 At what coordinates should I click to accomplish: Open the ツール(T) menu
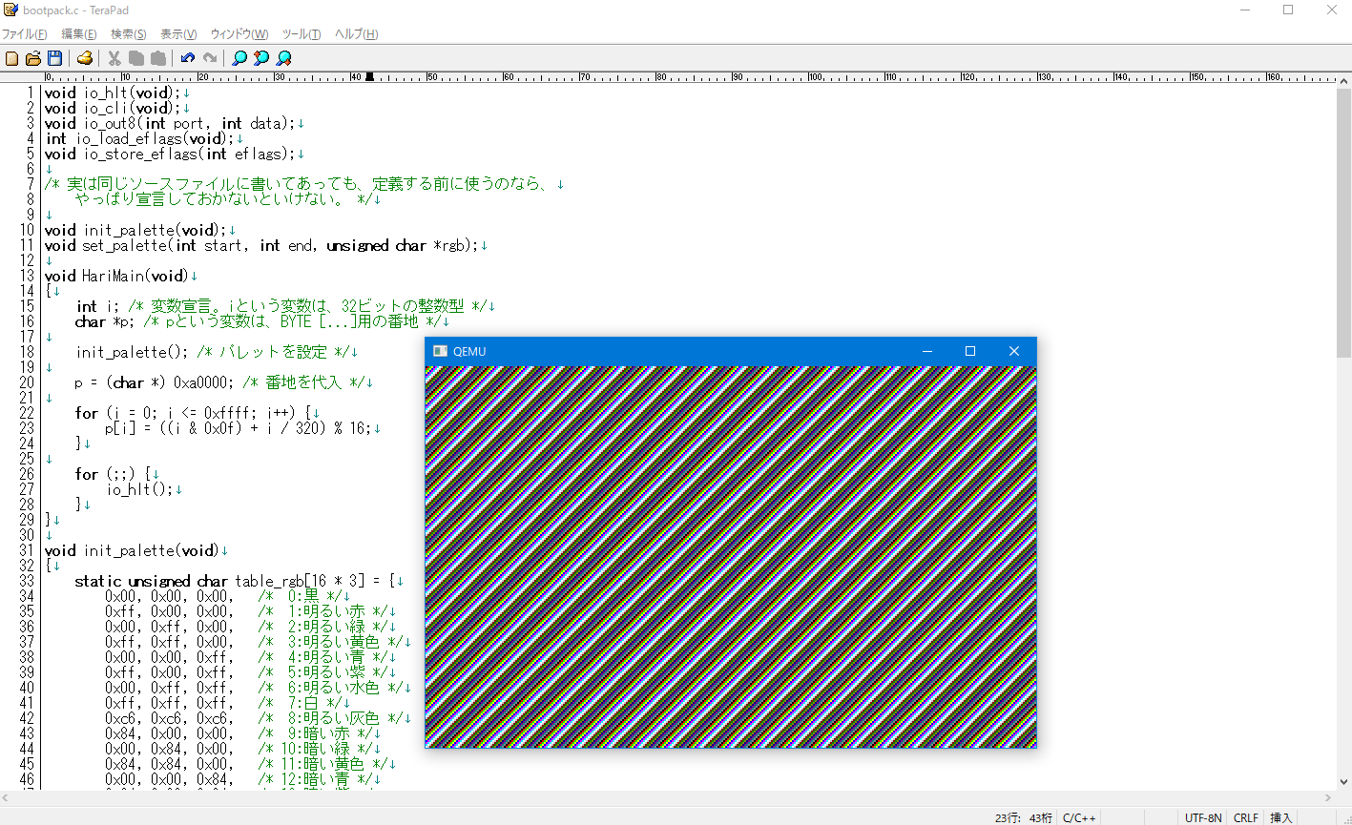click(302, 34)
